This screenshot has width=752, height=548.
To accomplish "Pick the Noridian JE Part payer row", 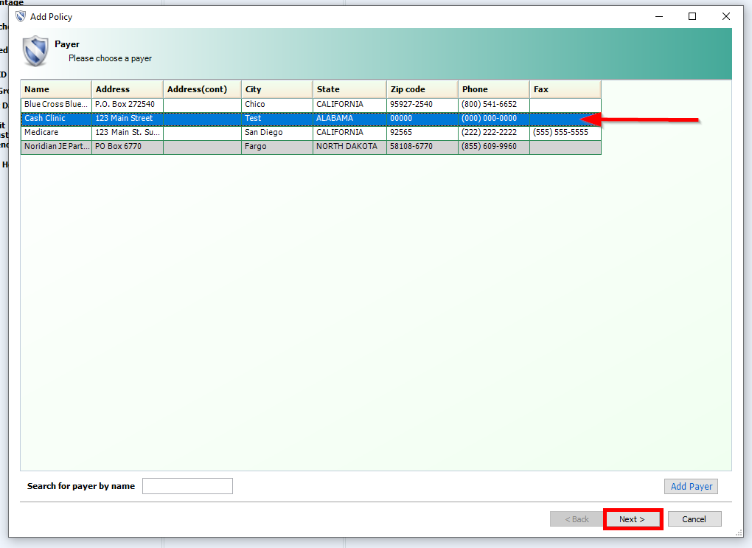I will click(55, 147).
